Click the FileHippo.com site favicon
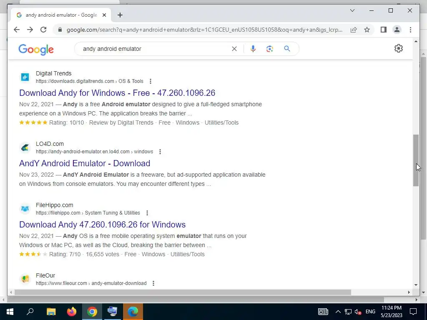The width and height of the screenshot is (427, 320). click(25, 209)
